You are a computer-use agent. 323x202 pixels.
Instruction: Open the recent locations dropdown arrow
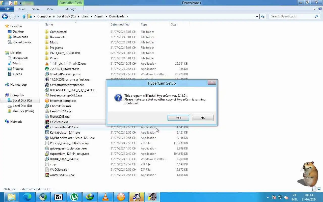[x=18, y=17]
